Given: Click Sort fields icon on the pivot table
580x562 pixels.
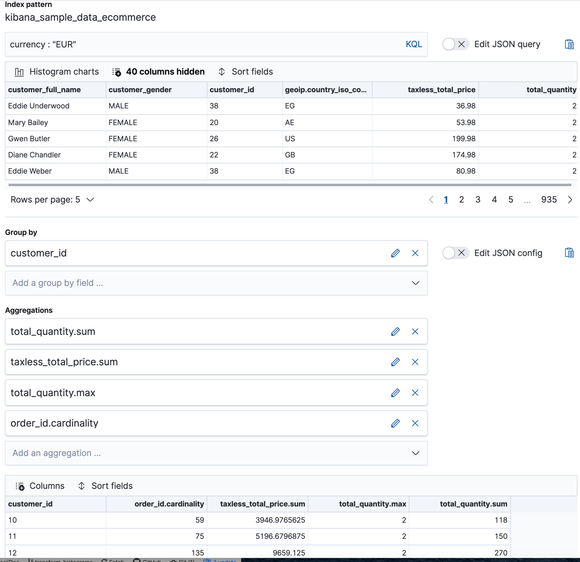Looking at the screenshot, I should point(81,485).
